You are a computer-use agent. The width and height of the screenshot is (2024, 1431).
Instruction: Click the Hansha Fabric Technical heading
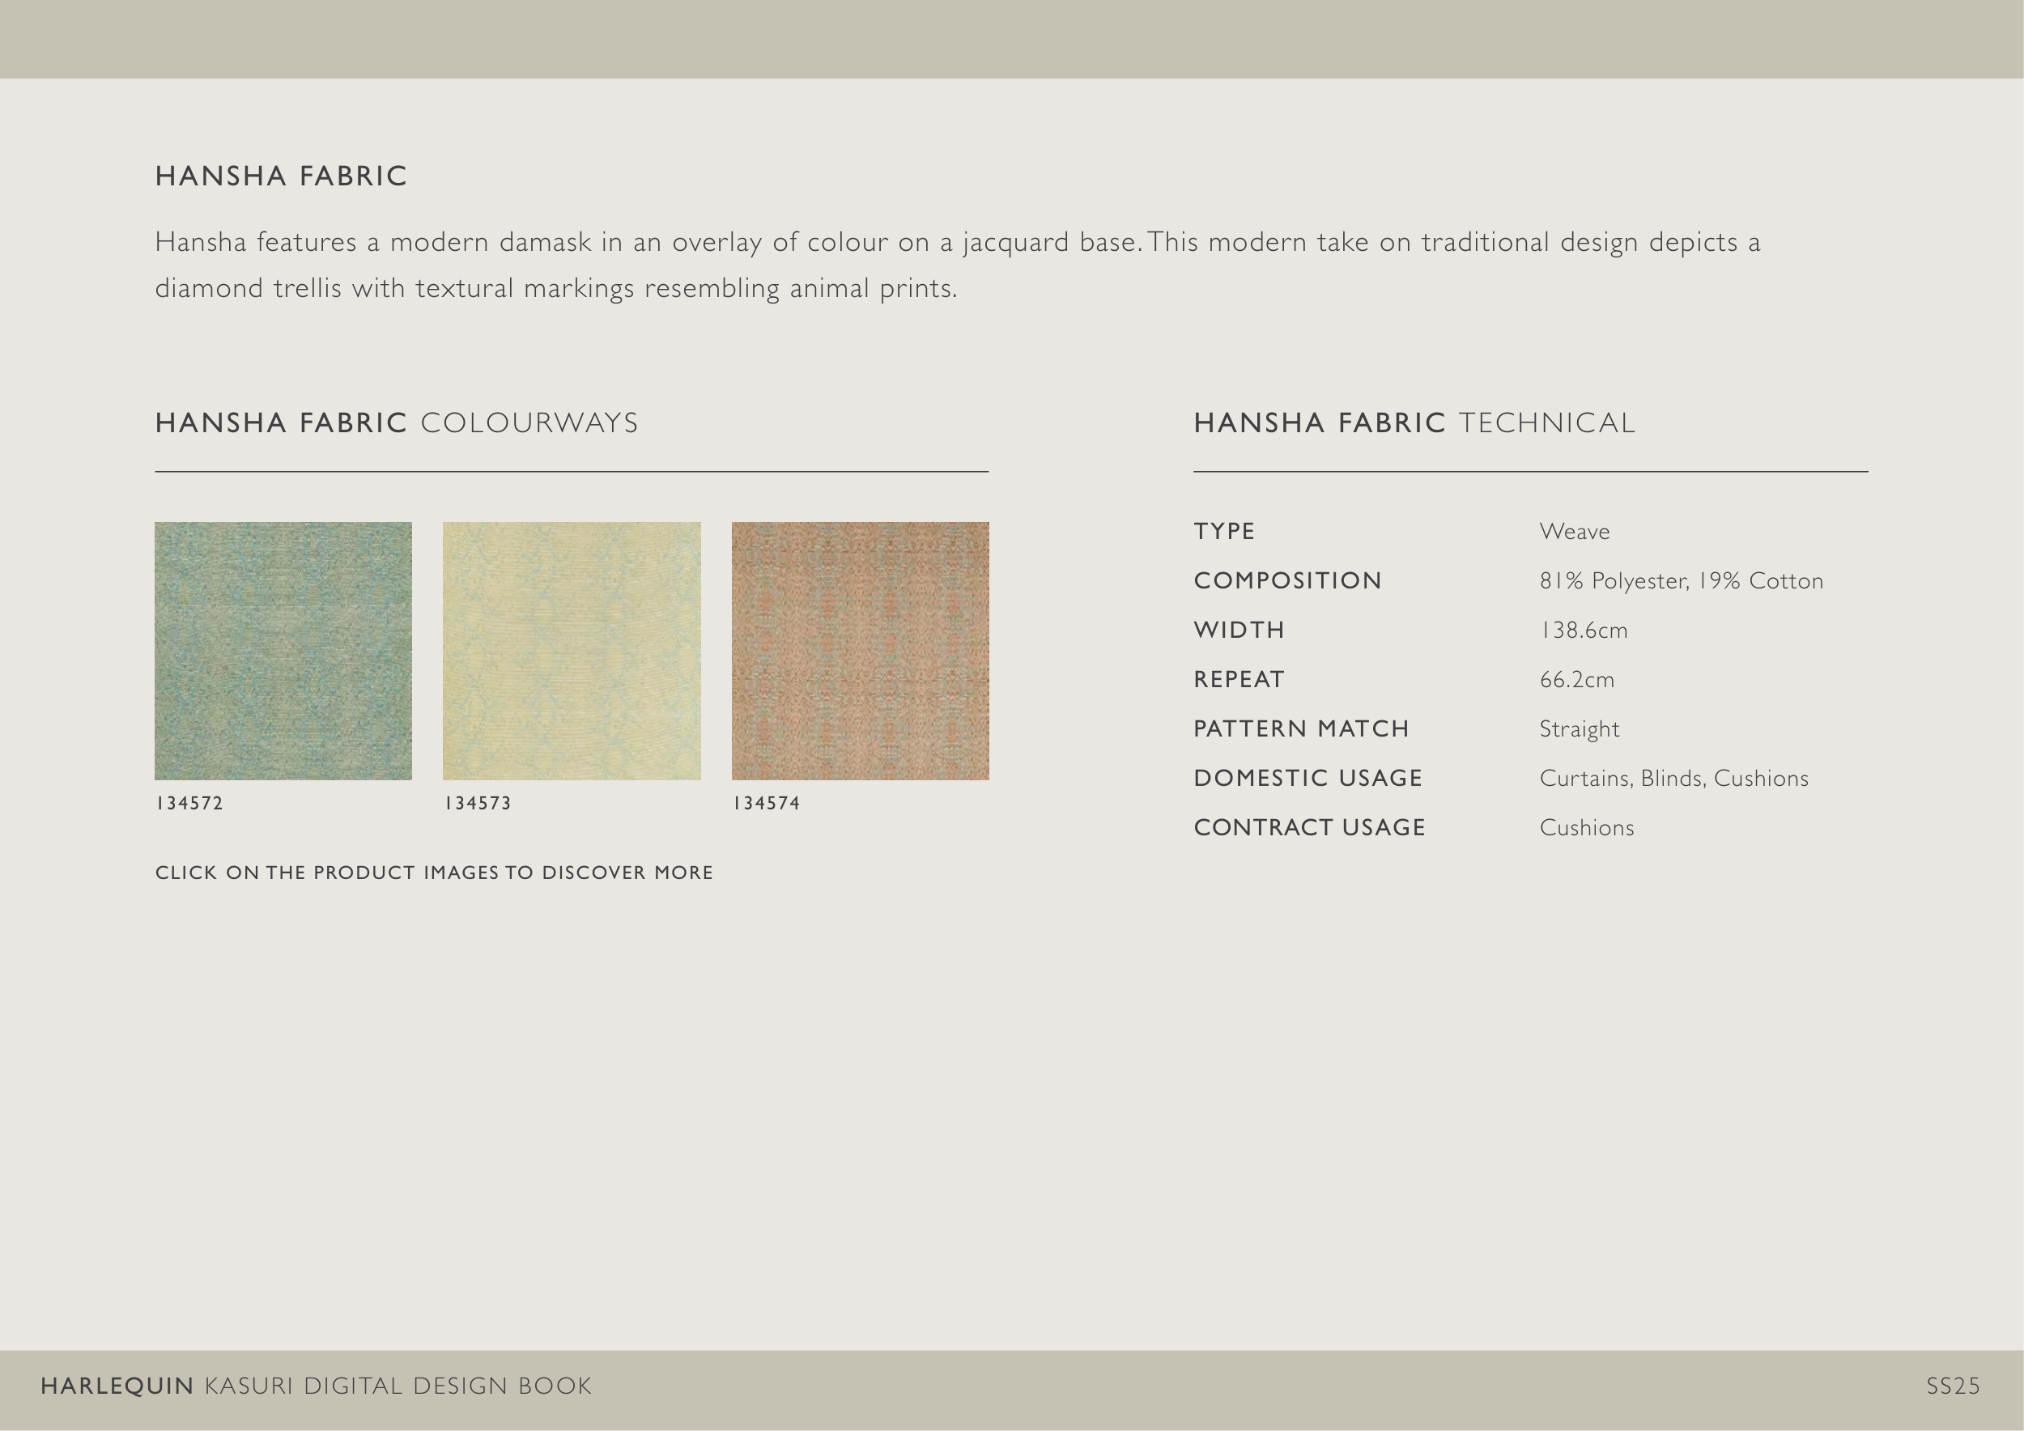[1414, 423]
